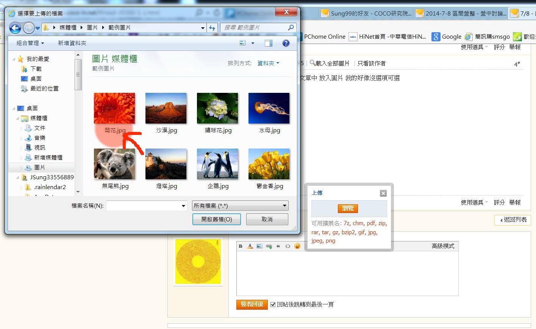Click the Bold icon in reply editor
The height and width of the screenshot is (329, 536).
(241, 246)
